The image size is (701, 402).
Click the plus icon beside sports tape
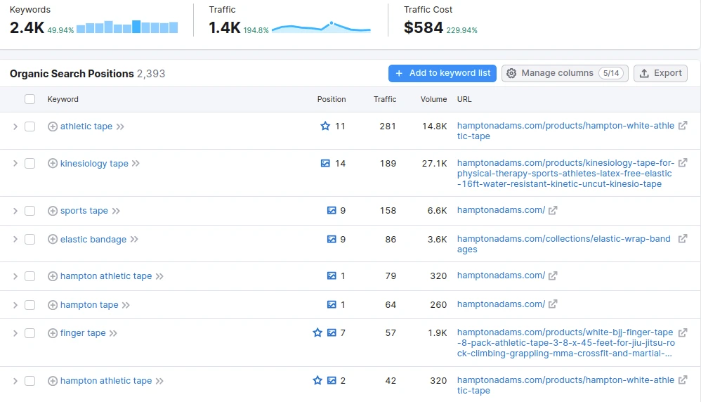point(52,211)
